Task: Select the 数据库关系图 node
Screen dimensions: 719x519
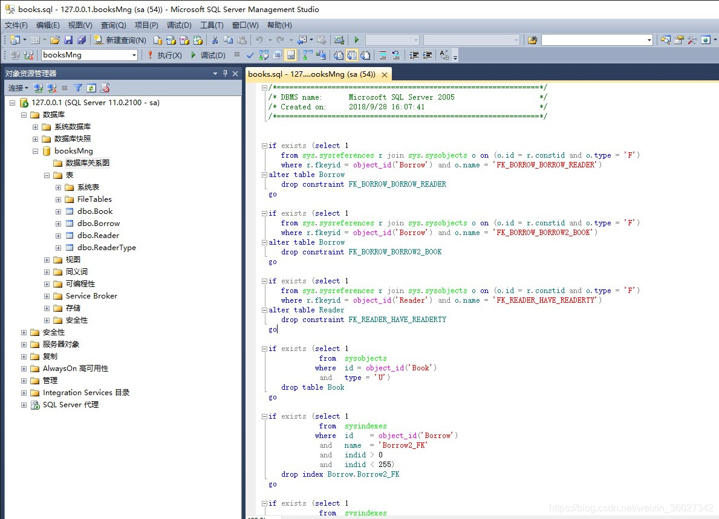Action: coord(87,163)
